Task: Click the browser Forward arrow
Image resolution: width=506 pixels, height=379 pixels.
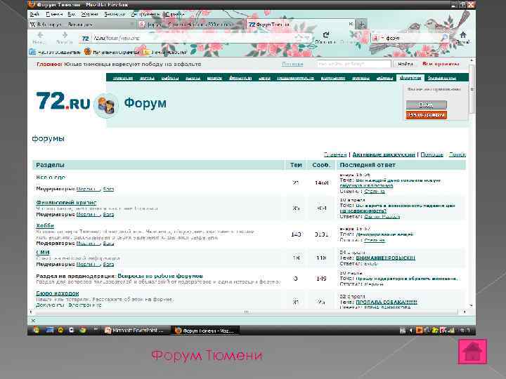Action: [65, 34]
